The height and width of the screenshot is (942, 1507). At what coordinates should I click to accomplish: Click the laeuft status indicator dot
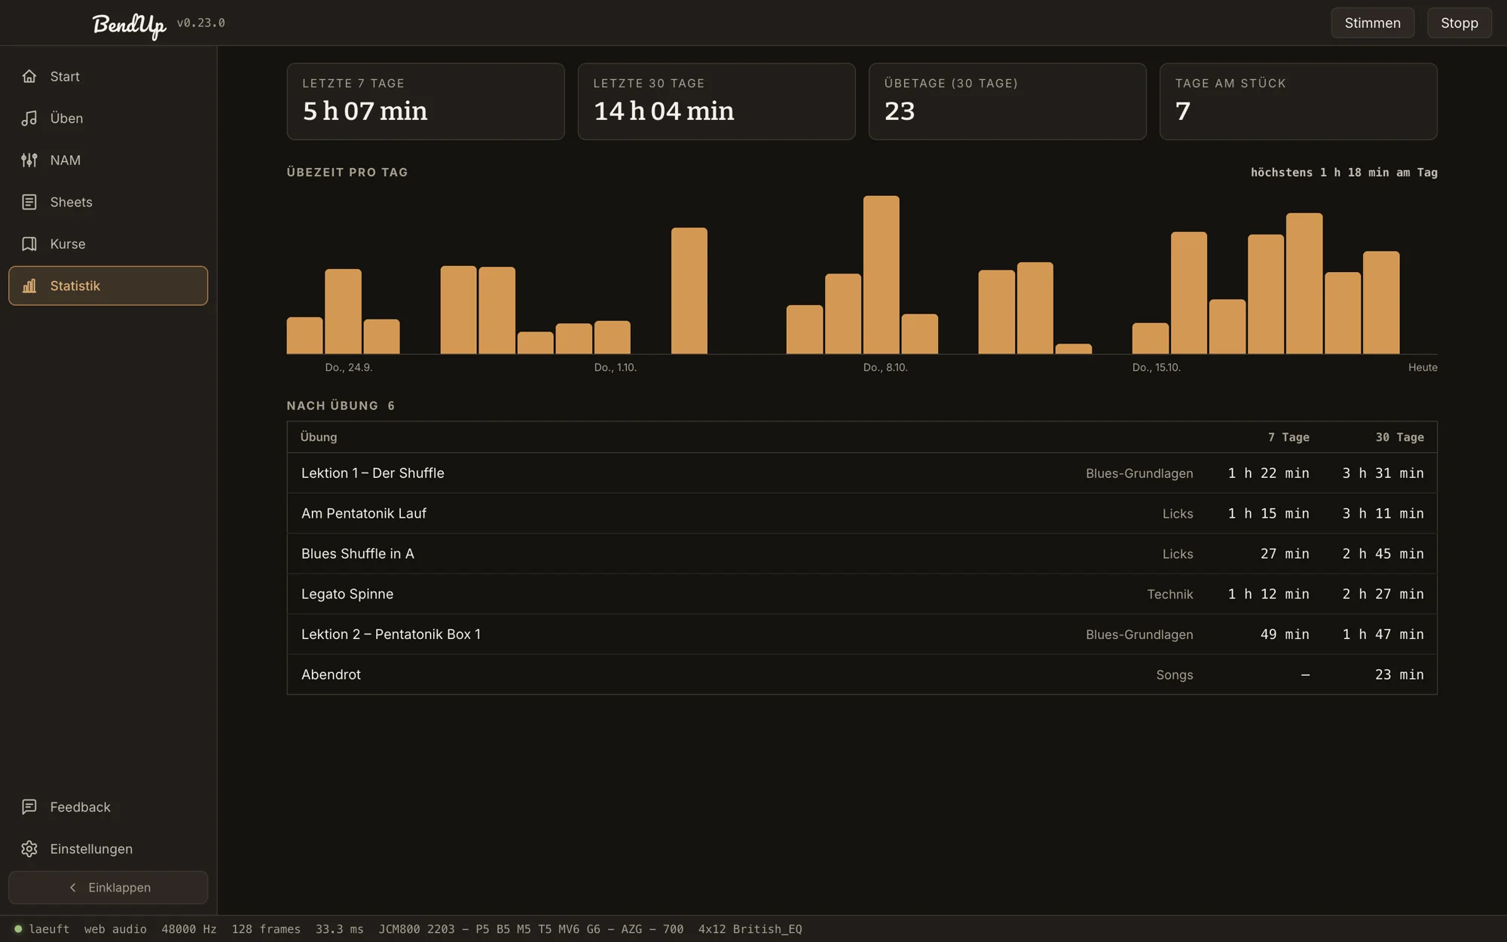coord(18,929)
